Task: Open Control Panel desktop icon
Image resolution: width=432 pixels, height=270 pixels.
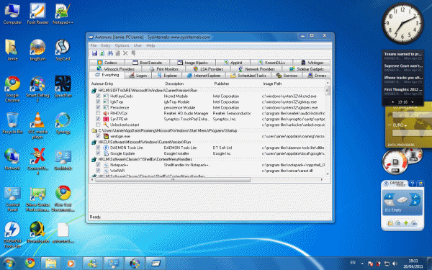Action: coord(12,199)
